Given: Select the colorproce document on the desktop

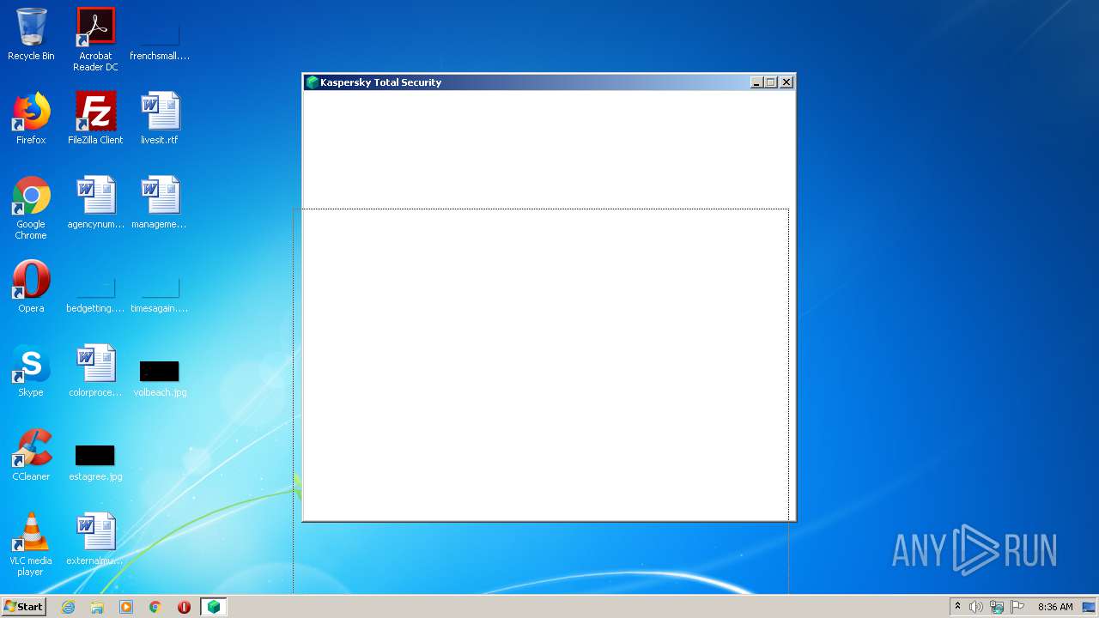Looking at the screenshot, I should 95,371.
